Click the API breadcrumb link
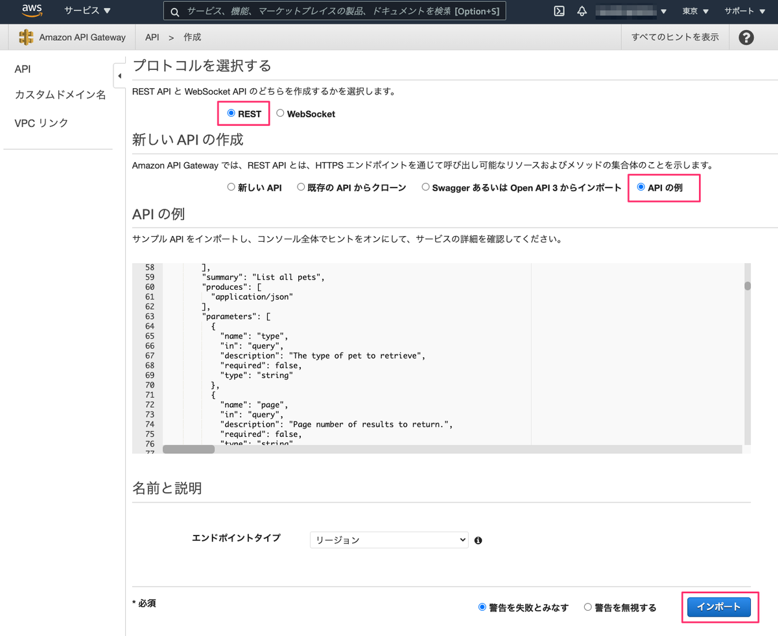 point(152,38)
